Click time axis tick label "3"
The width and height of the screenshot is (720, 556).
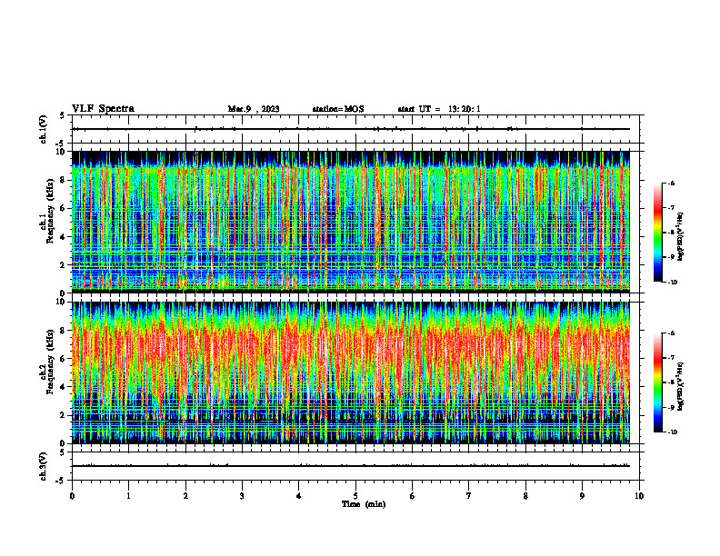(242, 495)
